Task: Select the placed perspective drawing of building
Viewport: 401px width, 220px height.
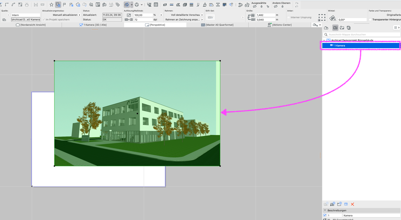Action: pyautogui.click(x=137, y=113)
